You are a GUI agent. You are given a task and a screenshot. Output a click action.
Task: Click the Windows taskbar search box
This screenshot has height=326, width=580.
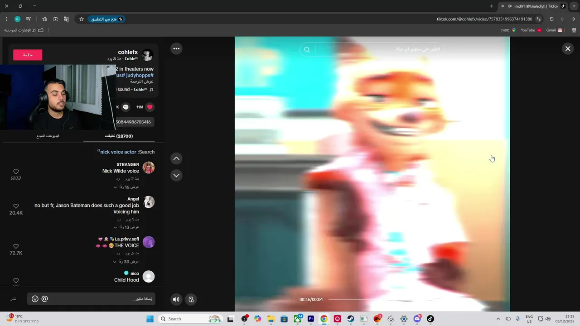(x=191, y=319)
